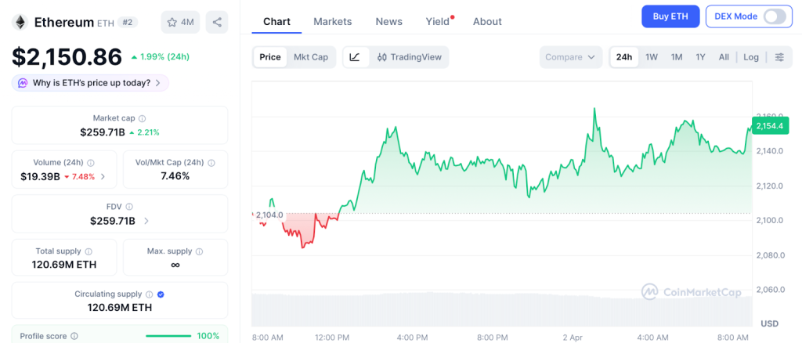Enable Log scale on chart
802x343 pixels.
(751, 57)
